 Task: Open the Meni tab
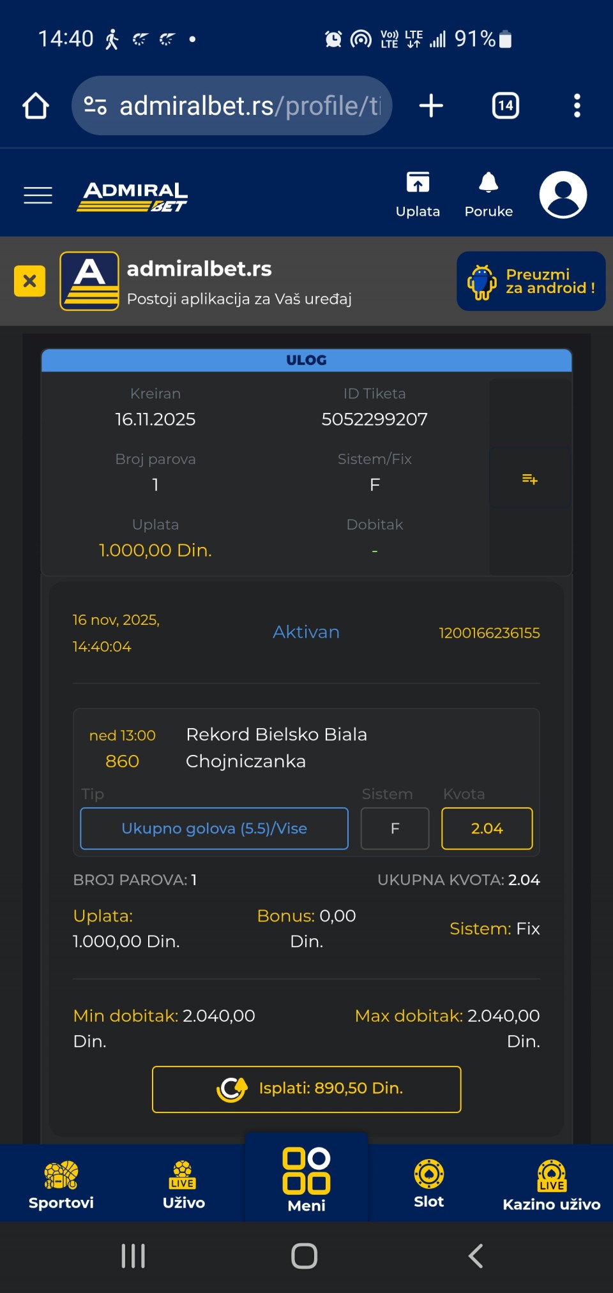(306, 1181)
